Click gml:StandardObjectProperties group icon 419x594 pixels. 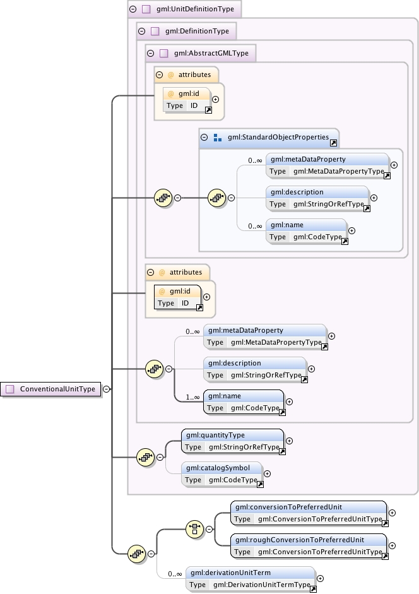coord(218,138)
